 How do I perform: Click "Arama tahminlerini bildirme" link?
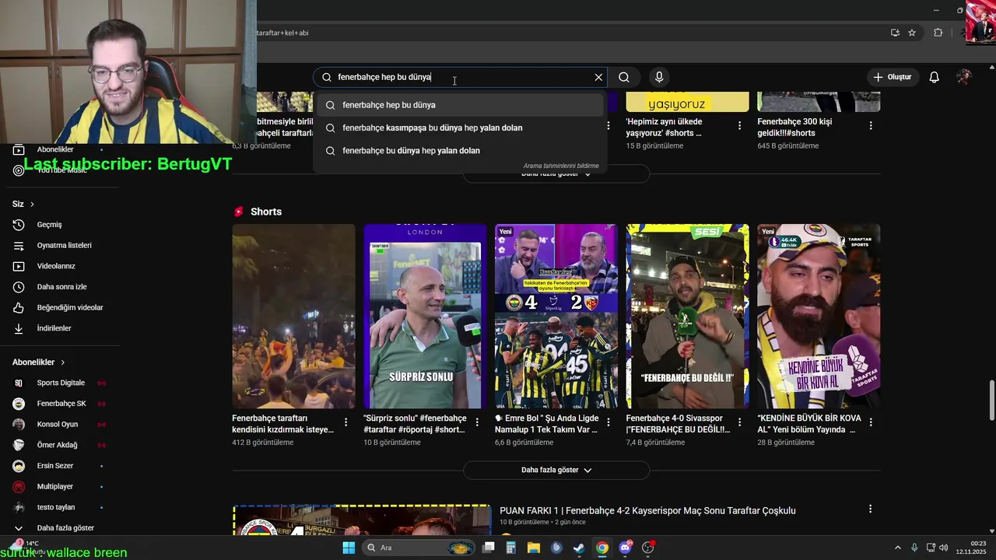point(561,166)
